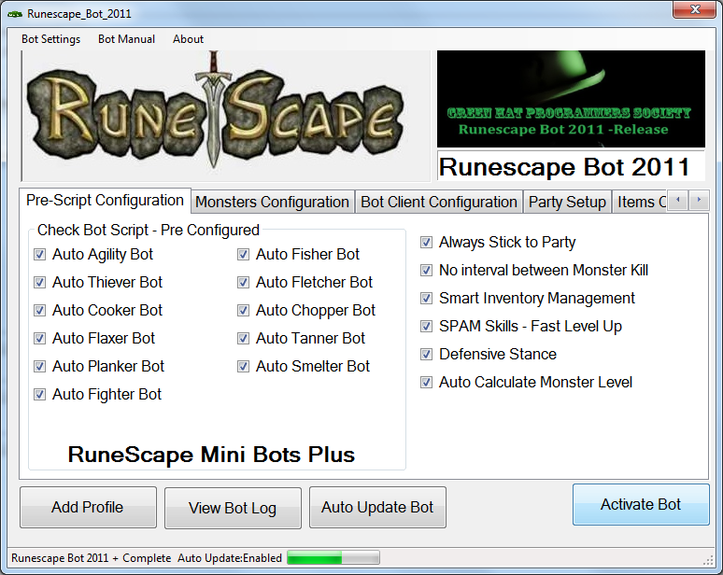Disable SPAM Skills - Fast Level Up

tap(427, 327)
